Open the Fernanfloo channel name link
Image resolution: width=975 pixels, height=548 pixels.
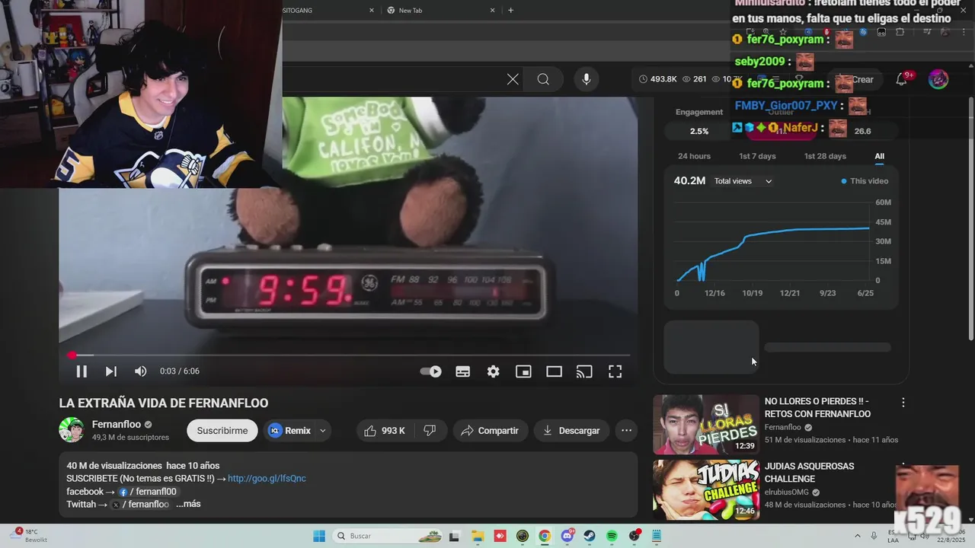point(117,424)
